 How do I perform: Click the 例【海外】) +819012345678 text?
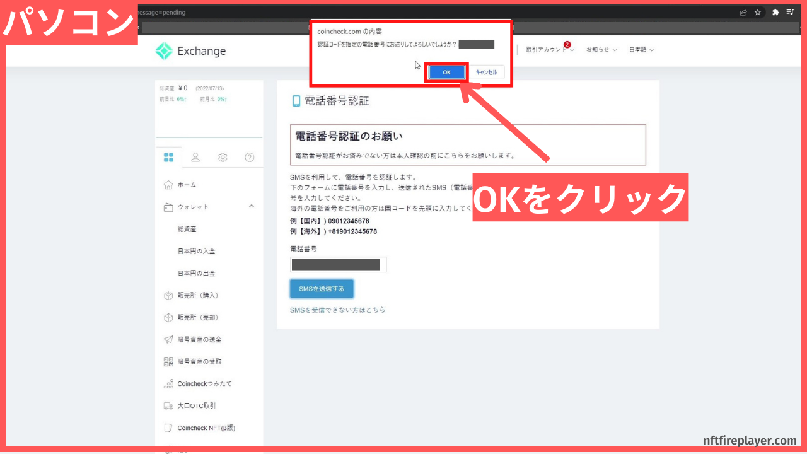pos(334,231)
